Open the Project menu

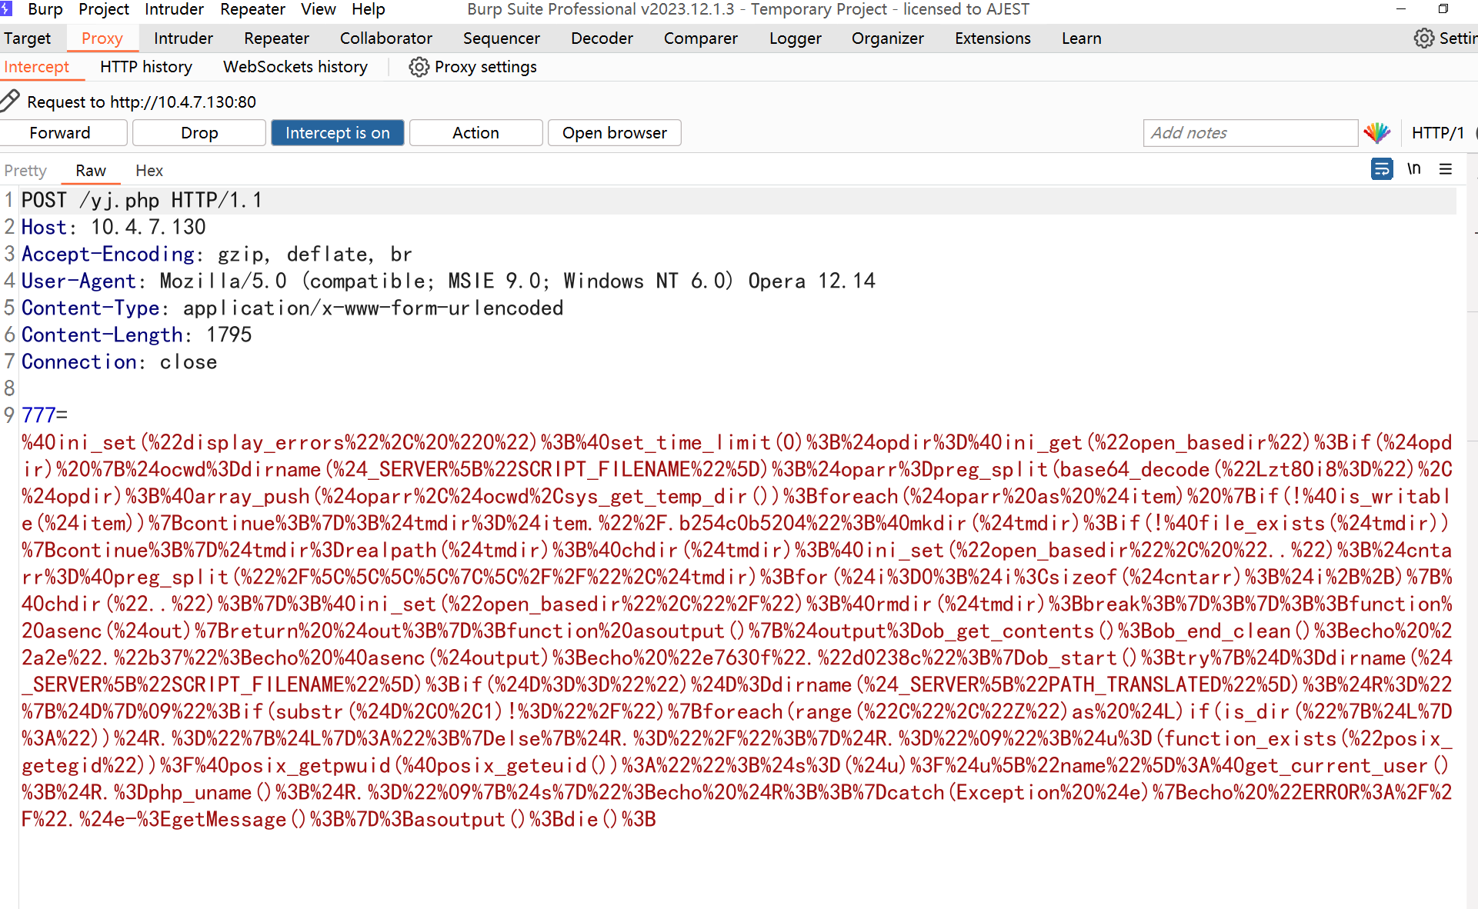click(103, 9)
